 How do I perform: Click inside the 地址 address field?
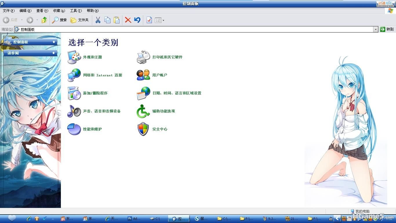coord(194,29)
